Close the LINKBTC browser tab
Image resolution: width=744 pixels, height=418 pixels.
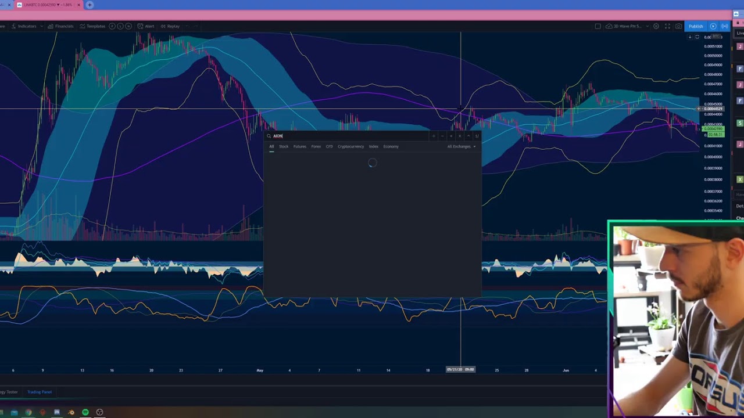[78, 5]
